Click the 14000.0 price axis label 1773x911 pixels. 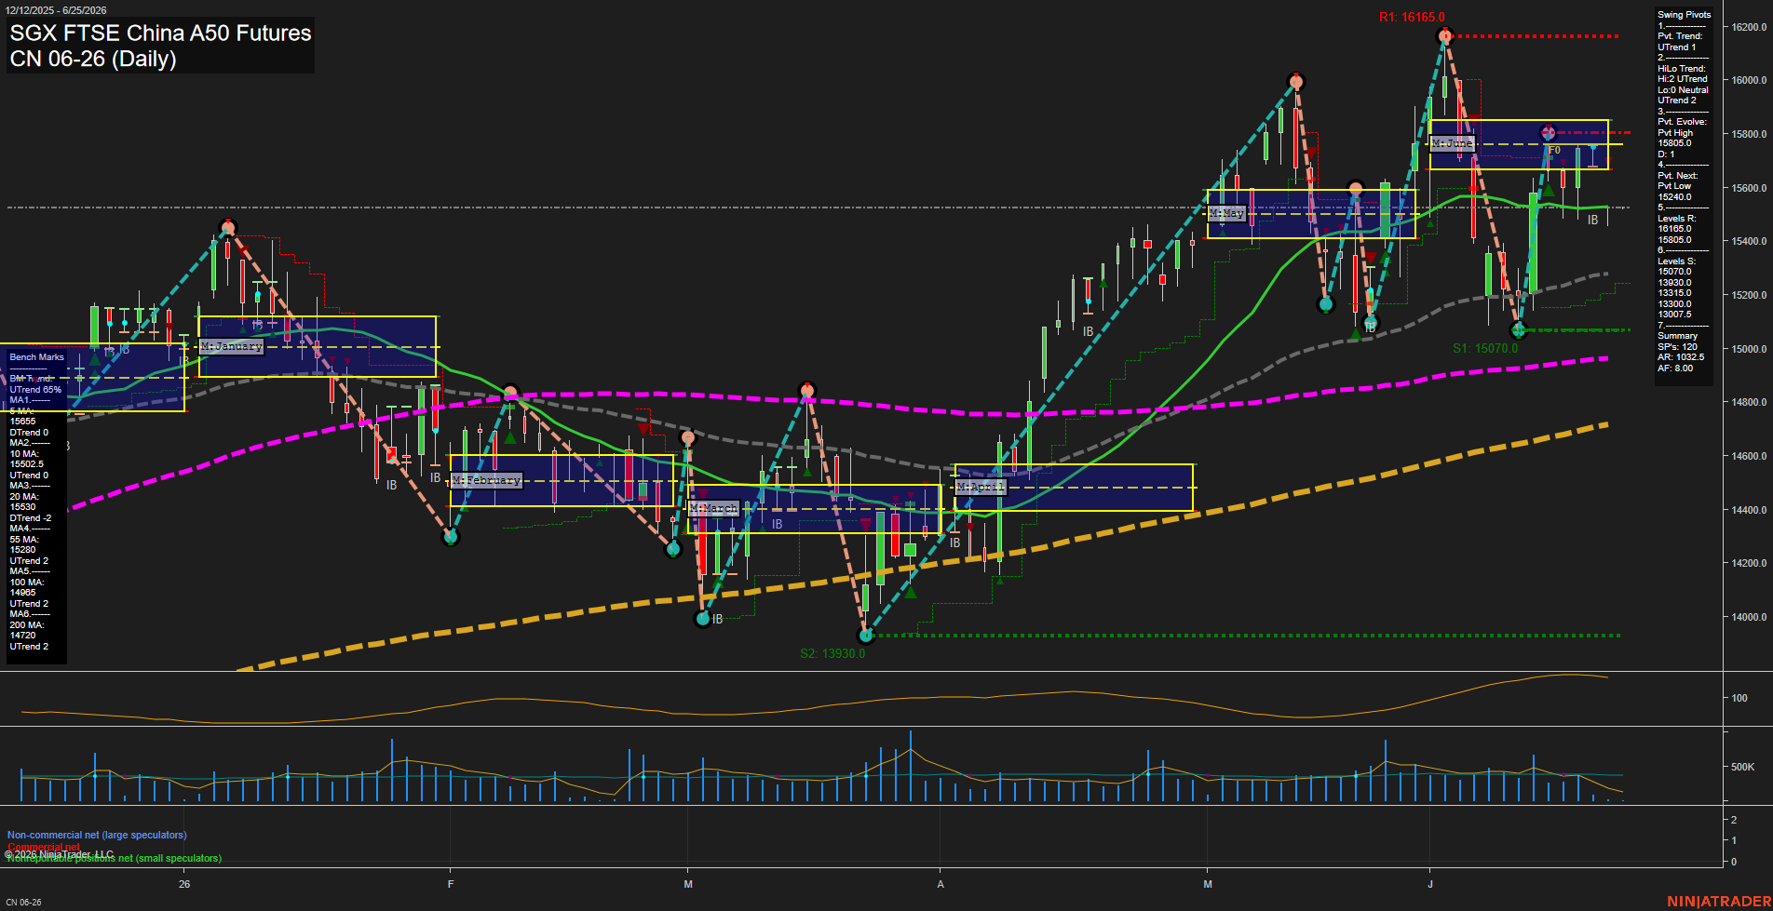click(1749, 617)
